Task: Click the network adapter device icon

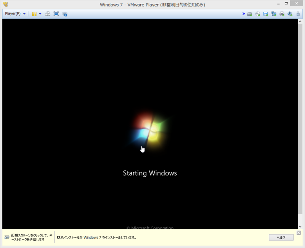Action: click(x=274, y=14)
